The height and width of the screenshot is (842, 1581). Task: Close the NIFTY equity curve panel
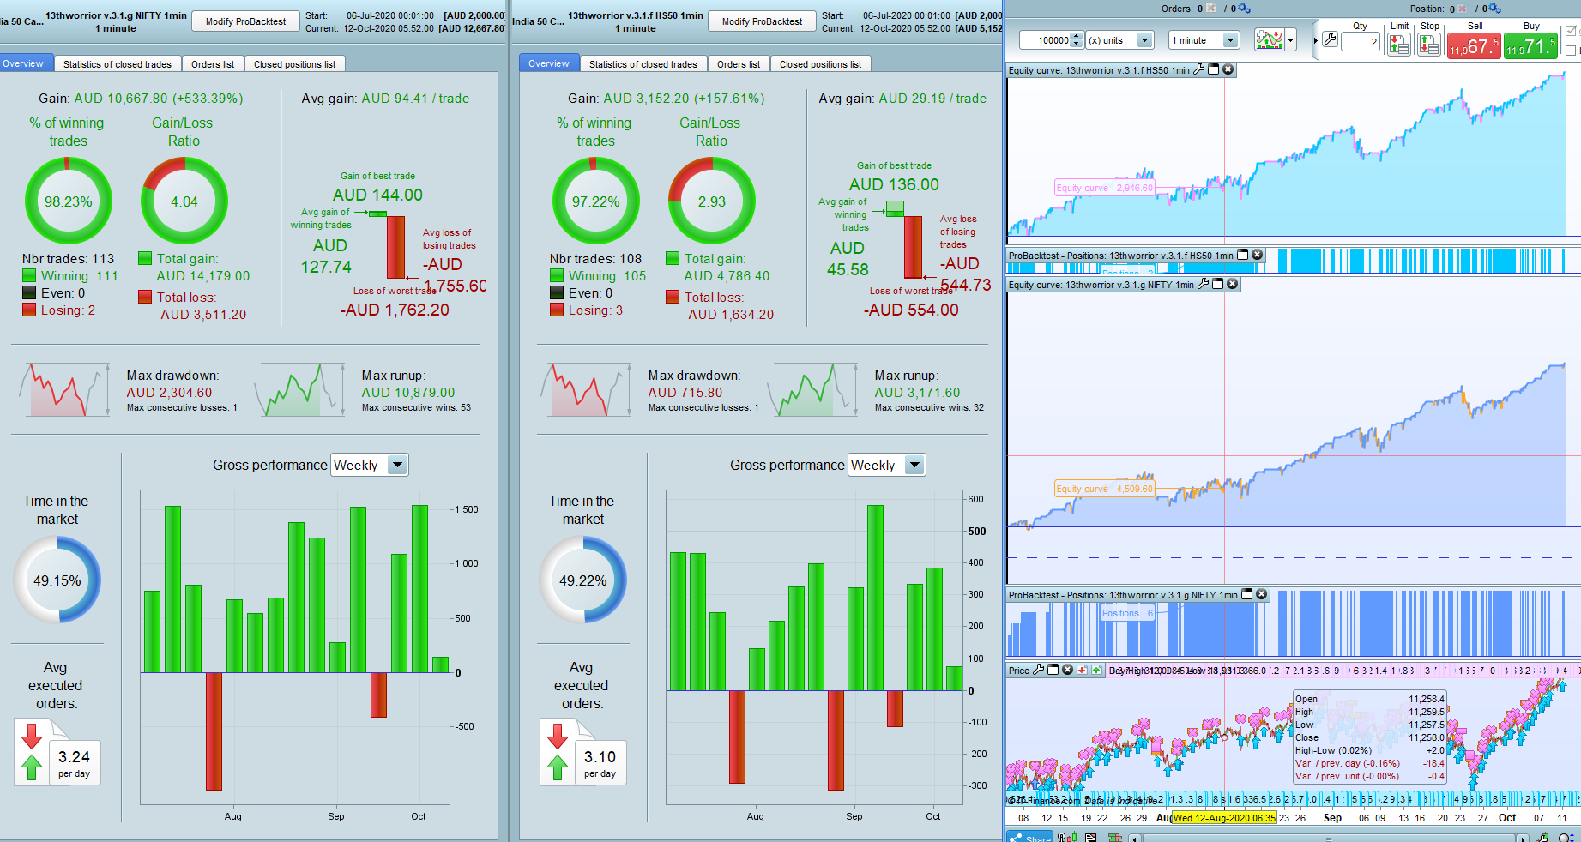[1233, 284]
